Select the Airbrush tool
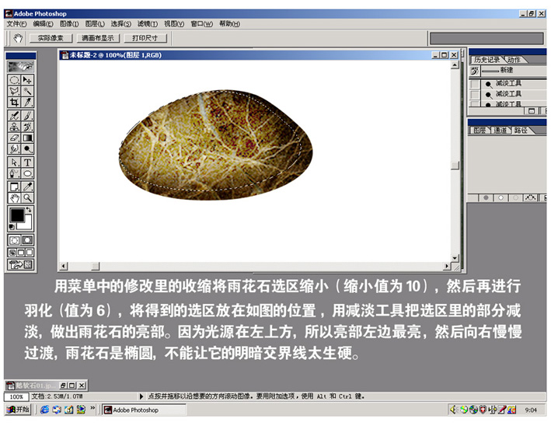This screenshot has height=426, width=551. tap(14, 116)
